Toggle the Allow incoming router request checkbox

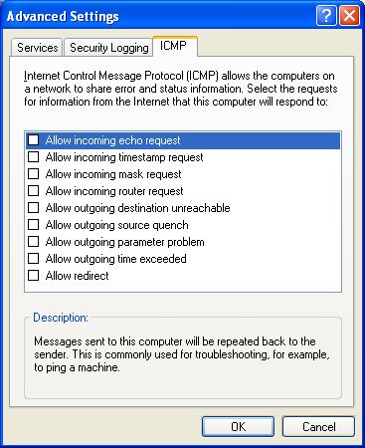[x=33, y=190]
